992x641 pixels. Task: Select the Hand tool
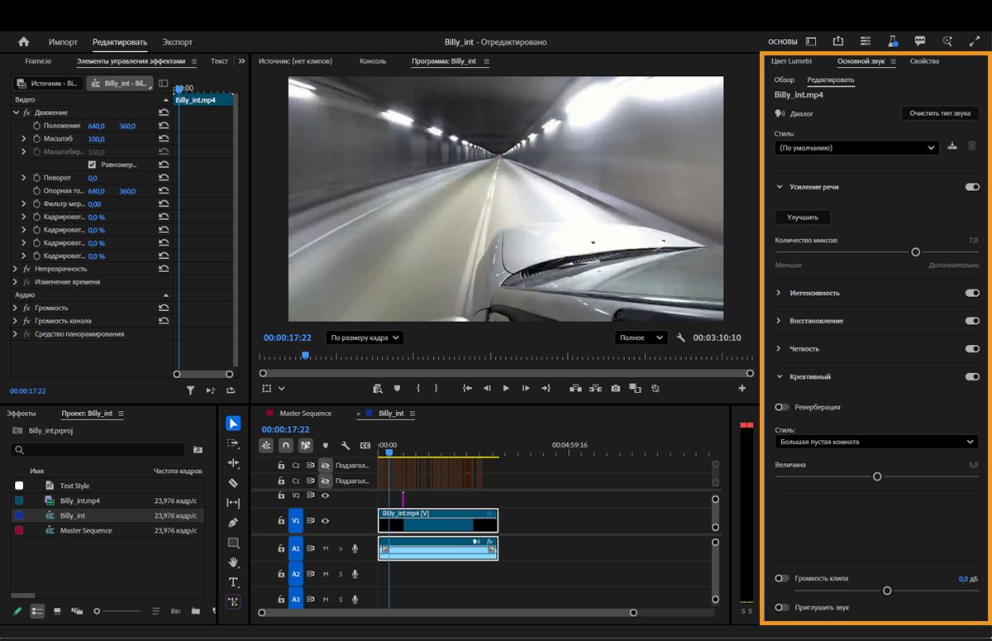click(233, 562)
